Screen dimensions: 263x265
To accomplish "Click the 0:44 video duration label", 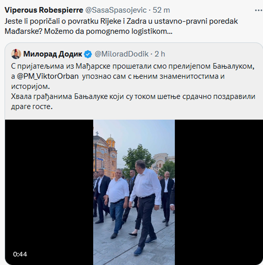I will (x=20, y=254).
